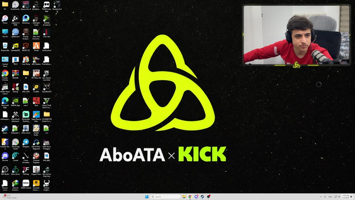Open the Windows Start menu
This screenshot has width=355, height=200.
(147, 197)
